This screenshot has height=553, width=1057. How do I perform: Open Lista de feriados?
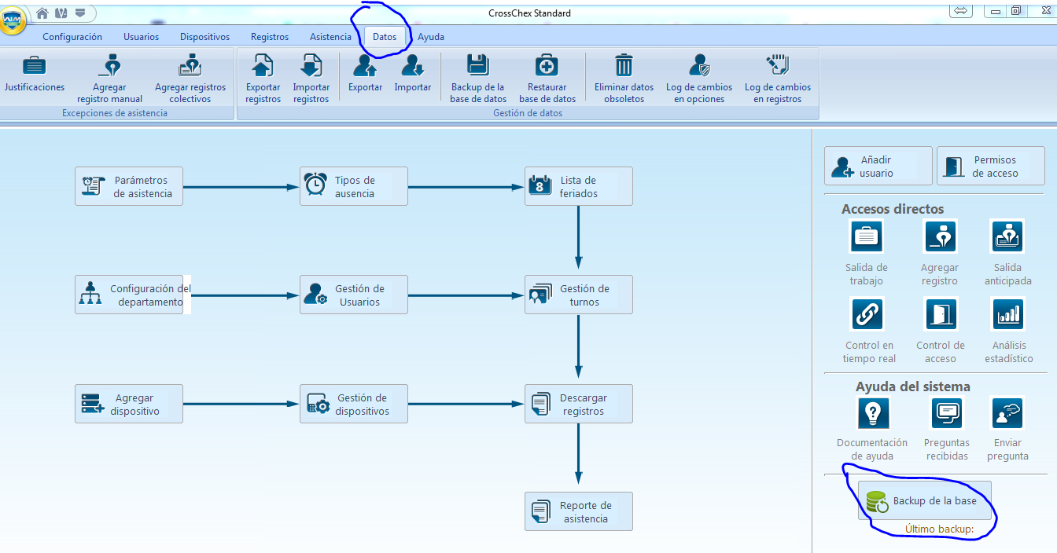579,186
